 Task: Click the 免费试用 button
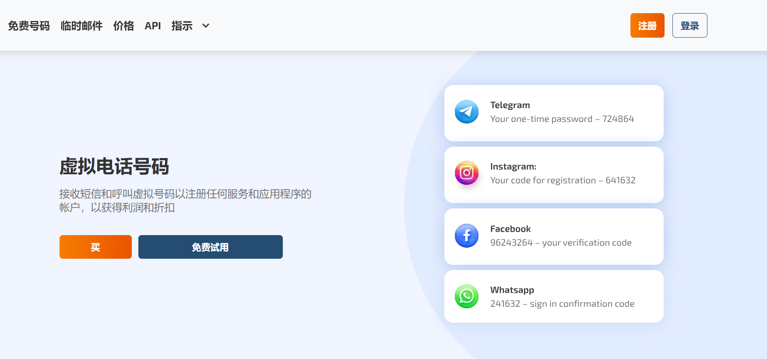[211, 247]
